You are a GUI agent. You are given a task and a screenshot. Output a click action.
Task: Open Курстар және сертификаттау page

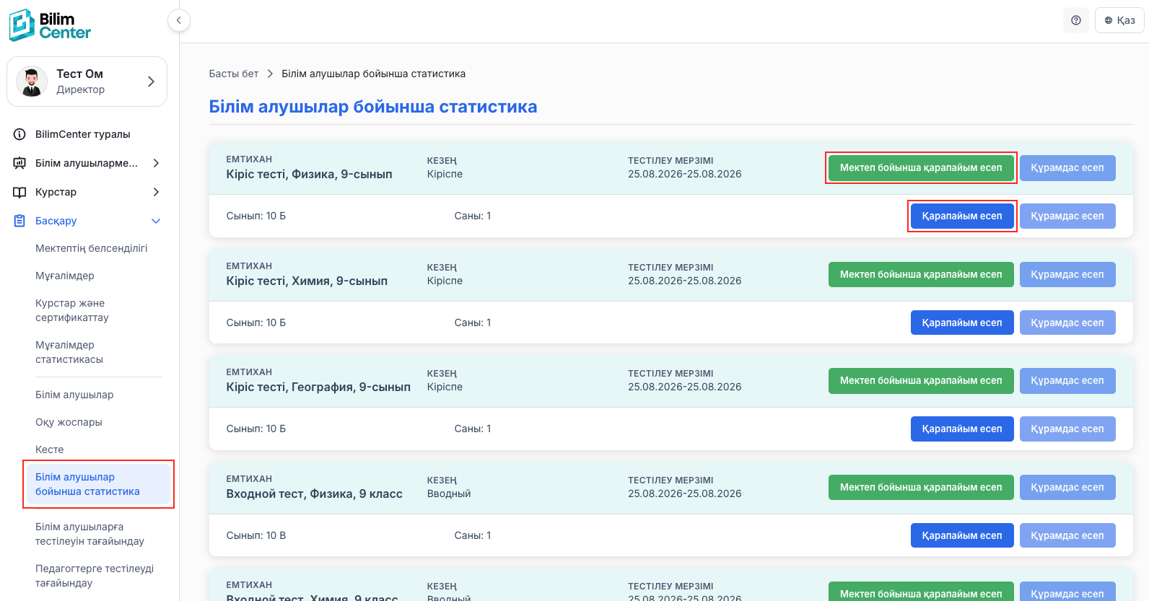pyautogui.click(x=72, y=310)
